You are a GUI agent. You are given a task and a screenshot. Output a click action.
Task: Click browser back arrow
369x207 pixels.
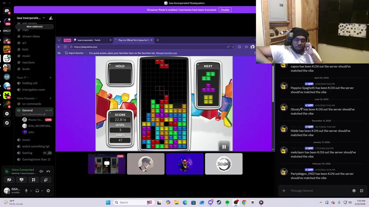59,47
